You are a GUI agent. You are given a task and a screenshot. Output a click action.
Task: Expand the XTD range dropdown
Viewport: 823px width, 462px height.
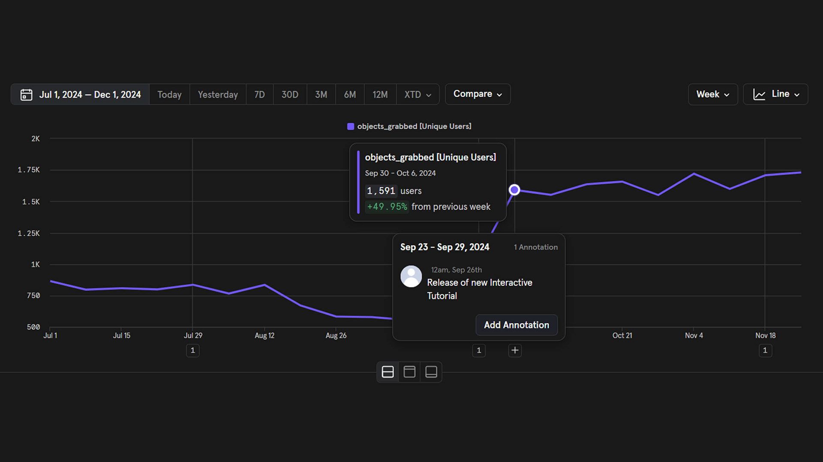[418, 95]
